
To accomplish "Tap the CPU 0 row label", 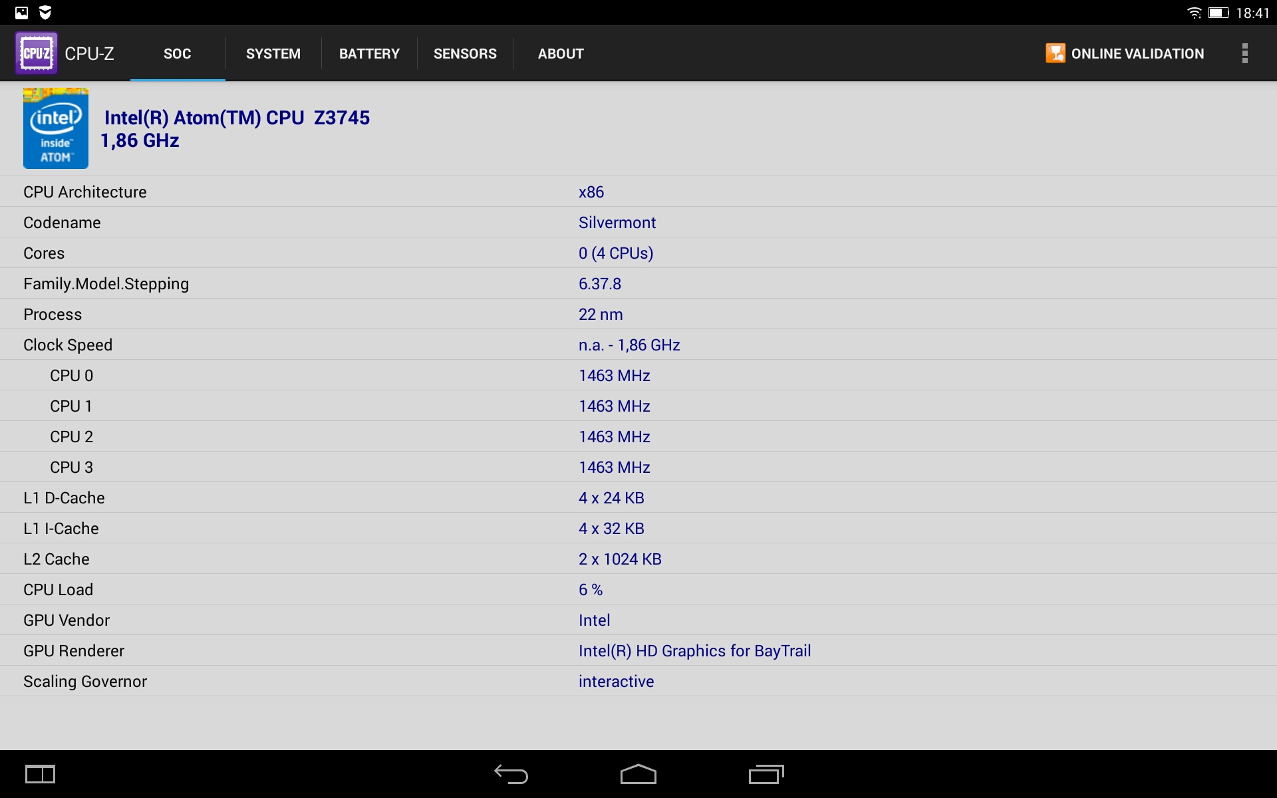I will point(72,376).
